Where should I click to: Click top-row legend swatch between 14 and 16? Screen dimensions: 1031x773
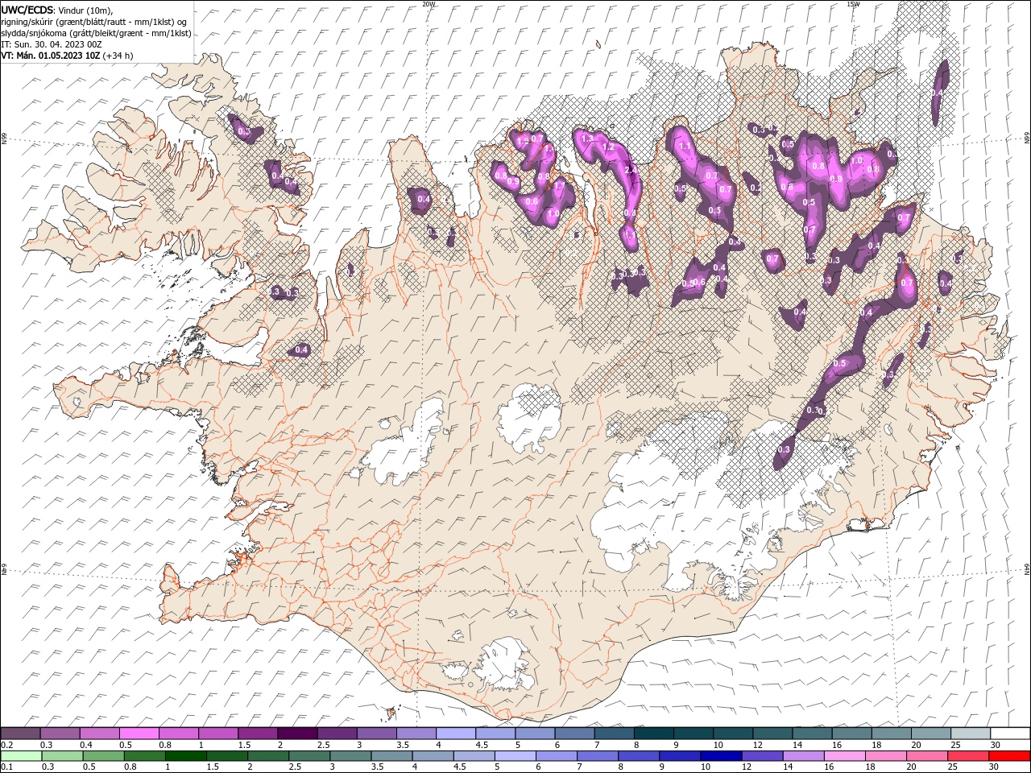click(x=812, y=734)
